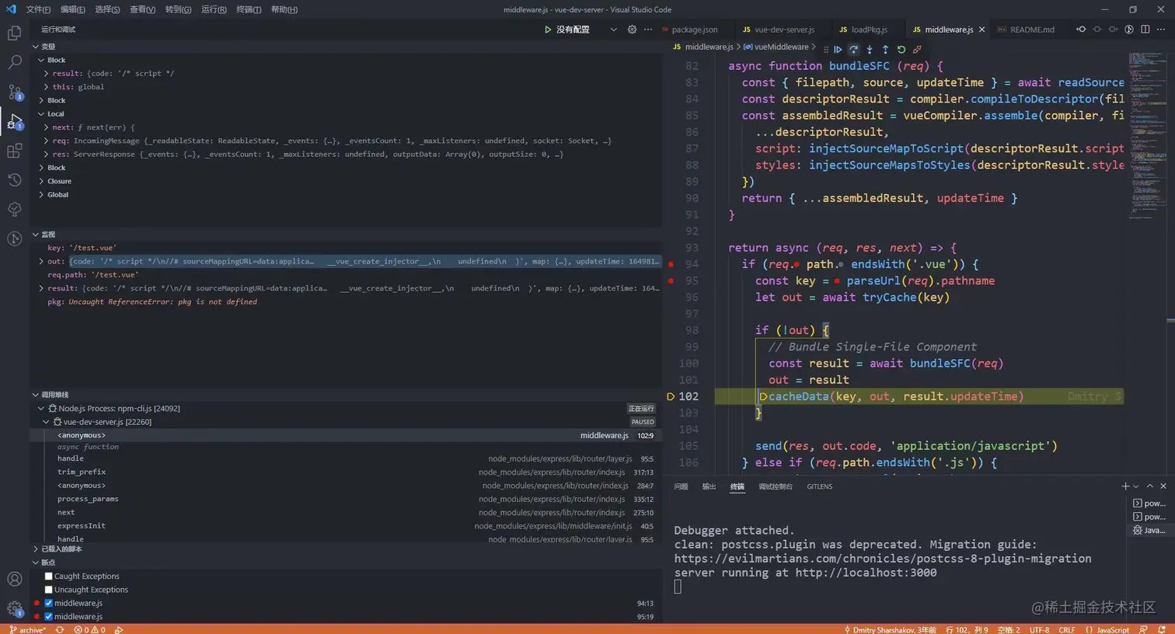
Task: Open the Search view in activity bar
Action: point(14,62)
